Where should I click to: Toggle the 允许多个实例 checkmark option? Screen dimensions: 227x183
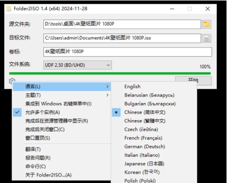tap(43, 112)
